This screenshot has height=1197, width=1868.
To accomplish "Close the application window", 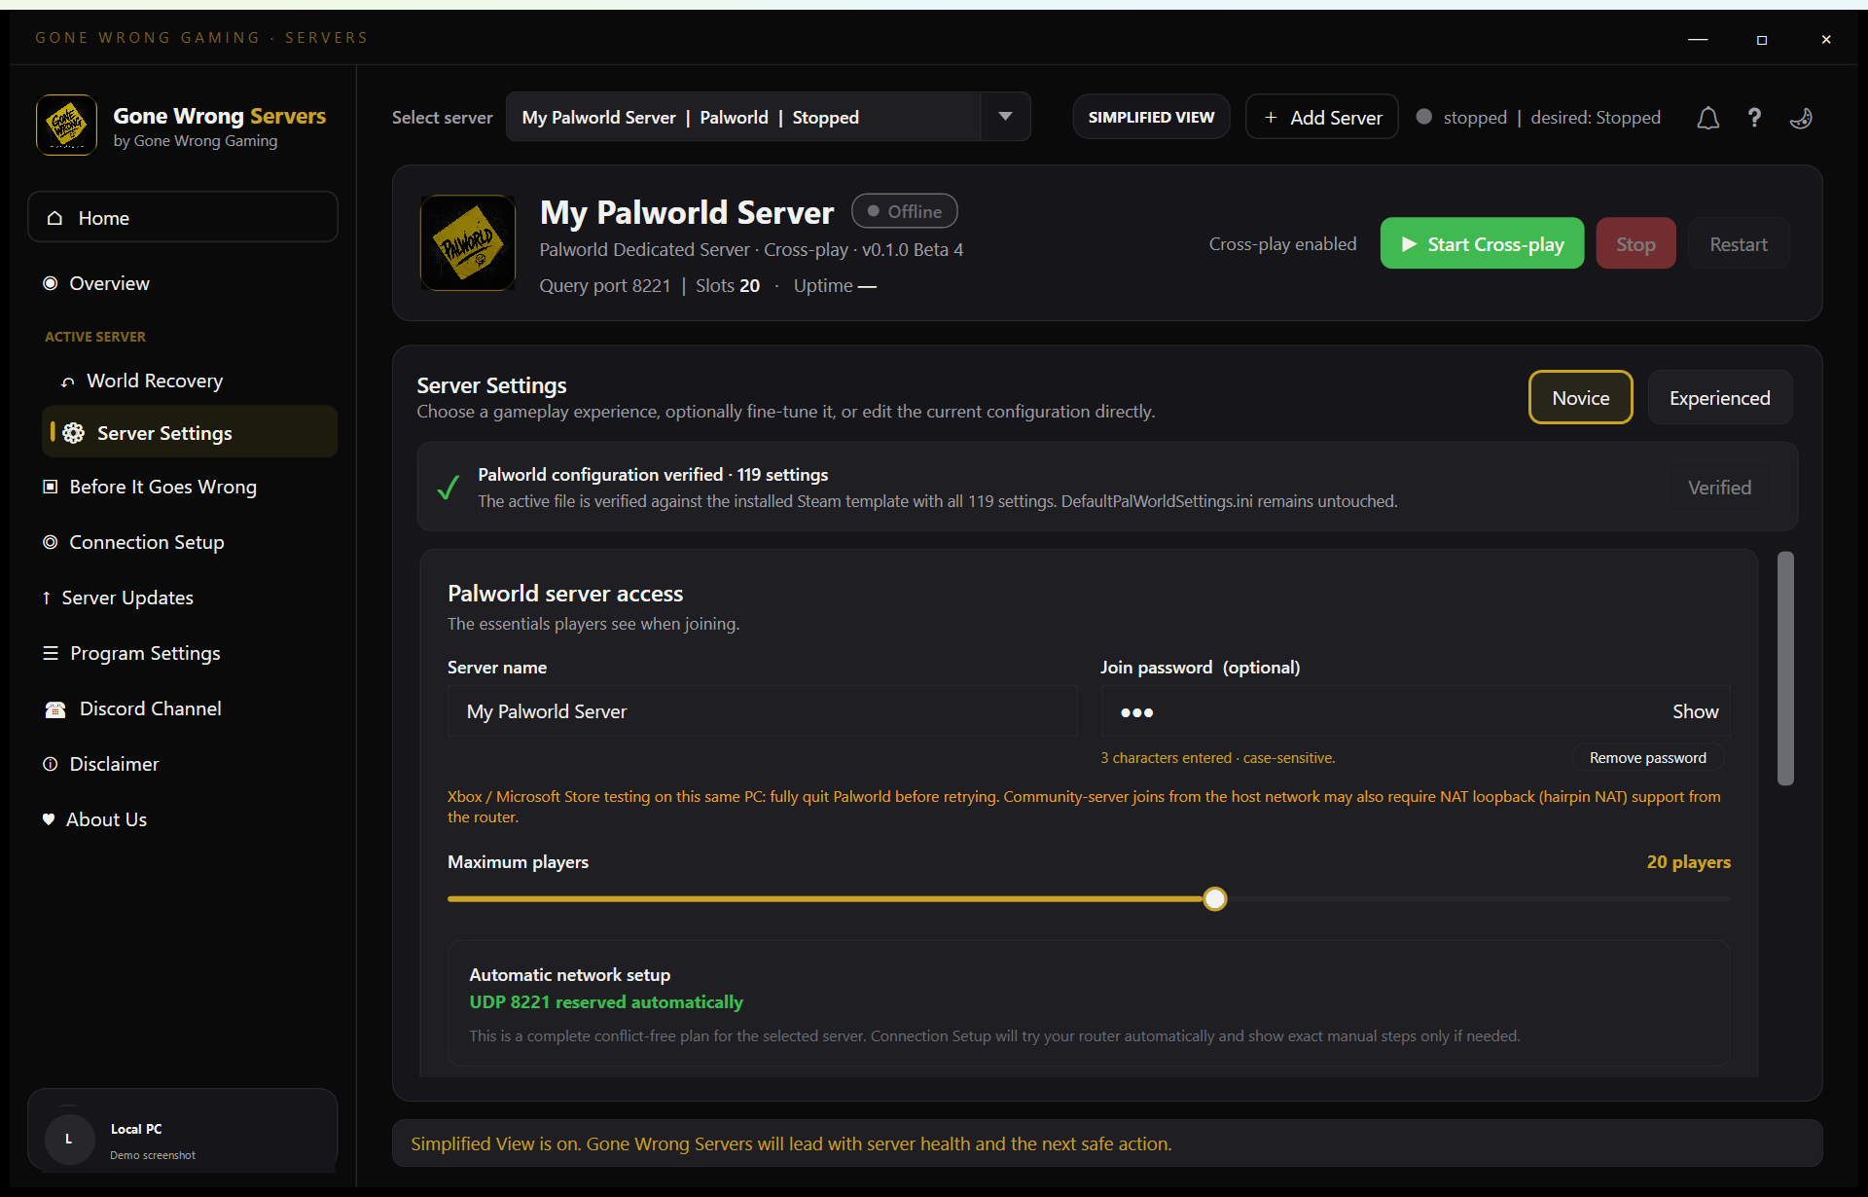I will click(x=1825, y=39).
